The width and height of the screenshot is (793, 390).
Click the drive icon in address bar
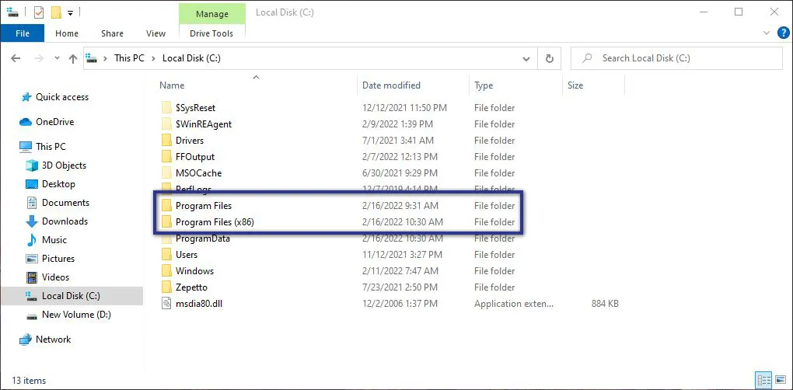(x=92, y=58)
